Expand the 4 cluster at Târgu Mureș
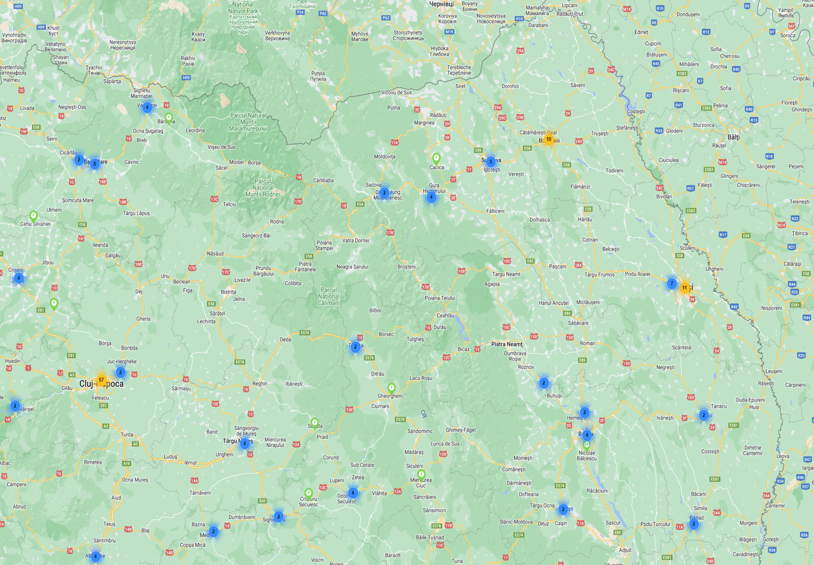The width and height of the screenshot is (814, 565). [x=244, y=444]
